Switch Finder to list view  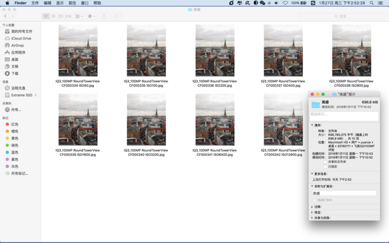pyautogui.click(x=53, y=16)
